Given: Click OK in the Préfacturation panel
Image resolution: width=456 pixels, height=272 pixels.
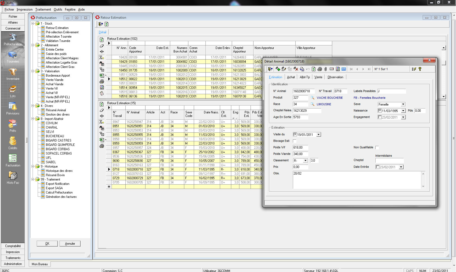Looking at the screenshot, I should 47,244.
